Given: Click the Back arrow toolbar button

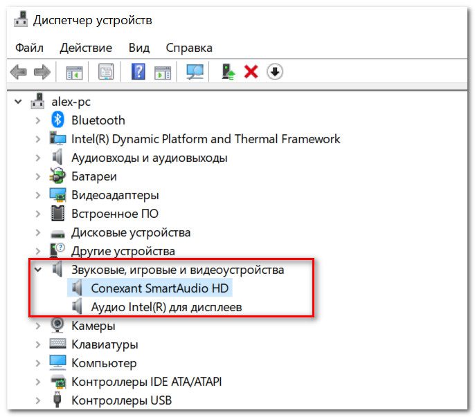Looking at the screenshot, I should point(19,72).
